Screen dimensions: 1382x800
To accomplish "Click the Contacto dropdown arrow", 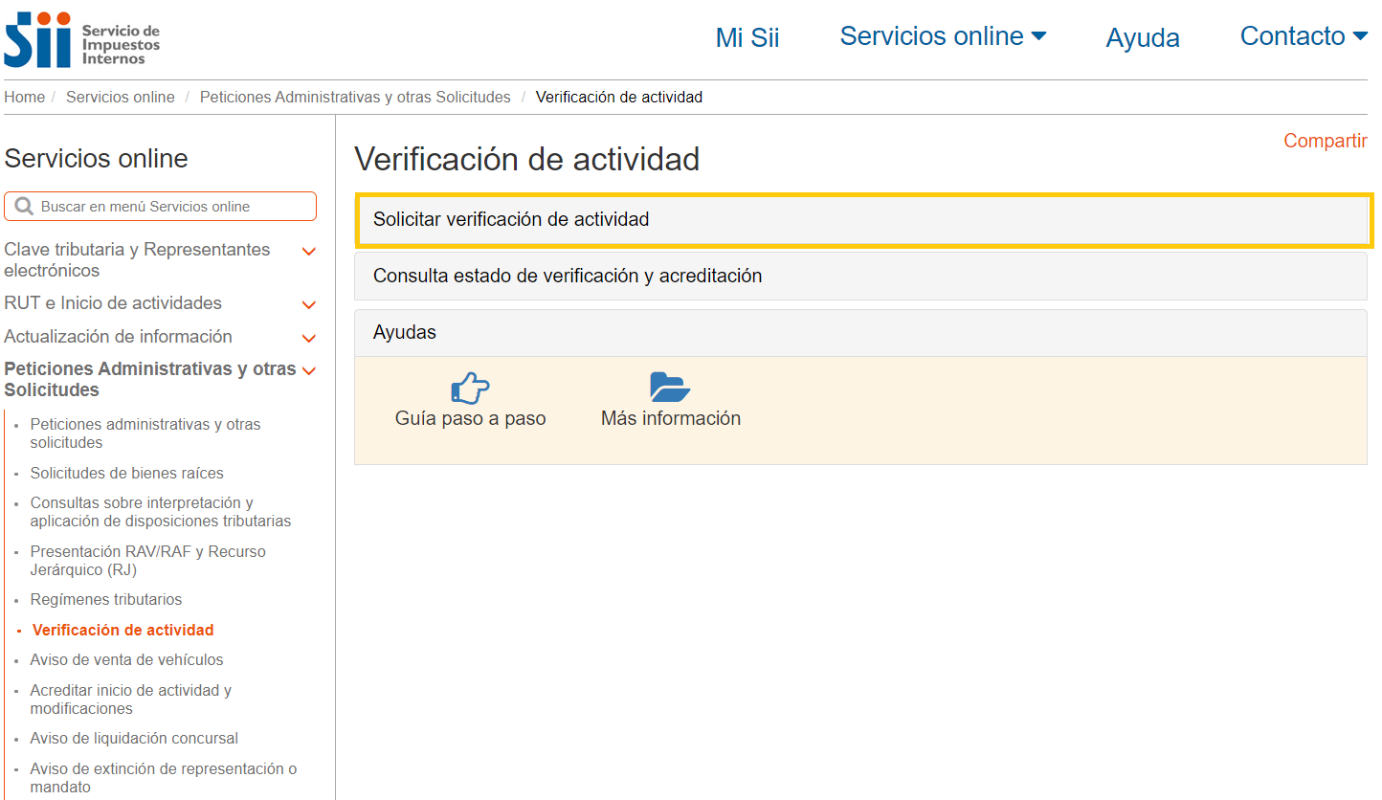I will point(1360,36).
